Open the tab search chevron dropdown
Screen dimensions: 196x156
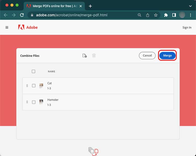[190, 6]
